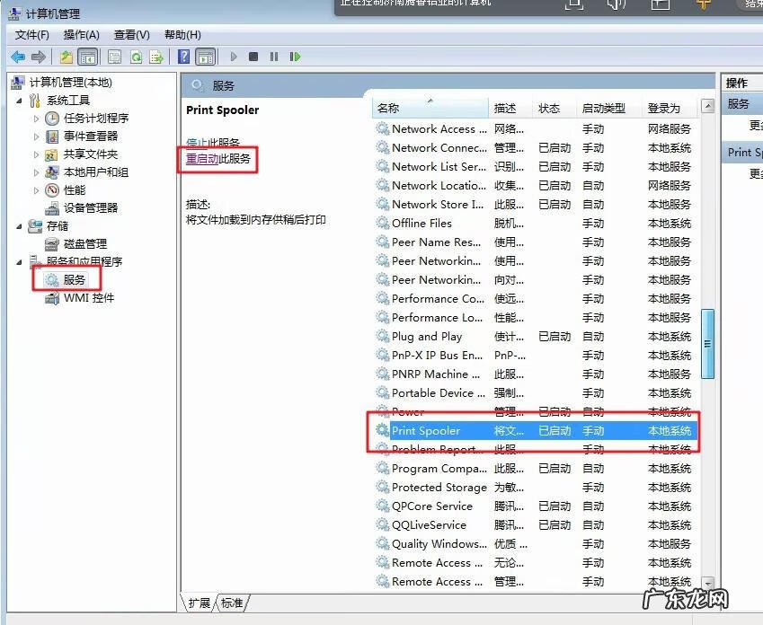Open the export list toolbar icon
Image resolution: width=763 pixels, height=625 pixels.
tap(156, 56)
